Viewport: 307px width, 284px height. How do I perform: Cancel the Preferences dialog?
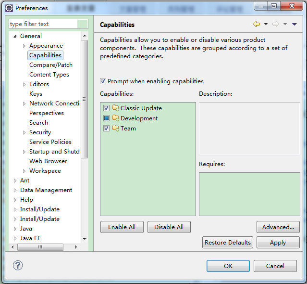point(275,266)
